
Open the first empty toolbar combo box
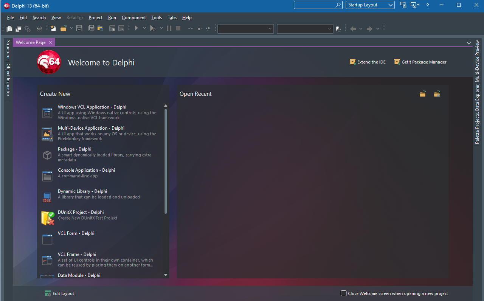tap(246, 29)
